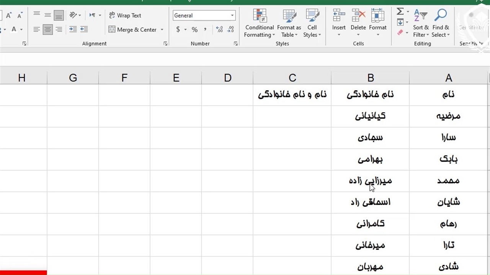Open the Insert cells menu
Image resolution: width=490 pixels, height=275 pixels.
point(339,23)
